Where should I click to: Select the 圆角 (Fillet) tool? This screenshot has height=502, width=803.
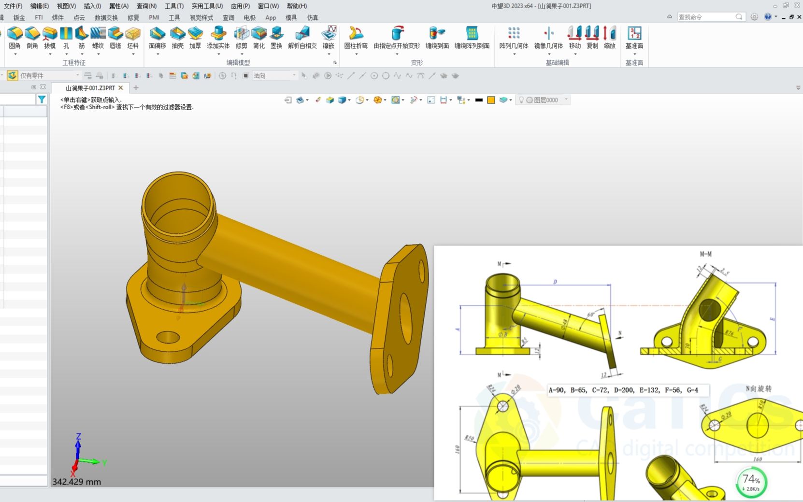14,39
